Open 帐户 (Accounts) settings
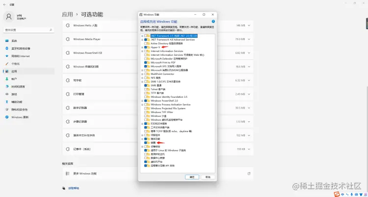This screenshot has height=197, width=368. pos(28,79)
